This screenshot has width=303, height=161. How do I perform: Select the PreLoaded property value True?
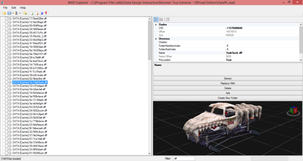[228, 60]
